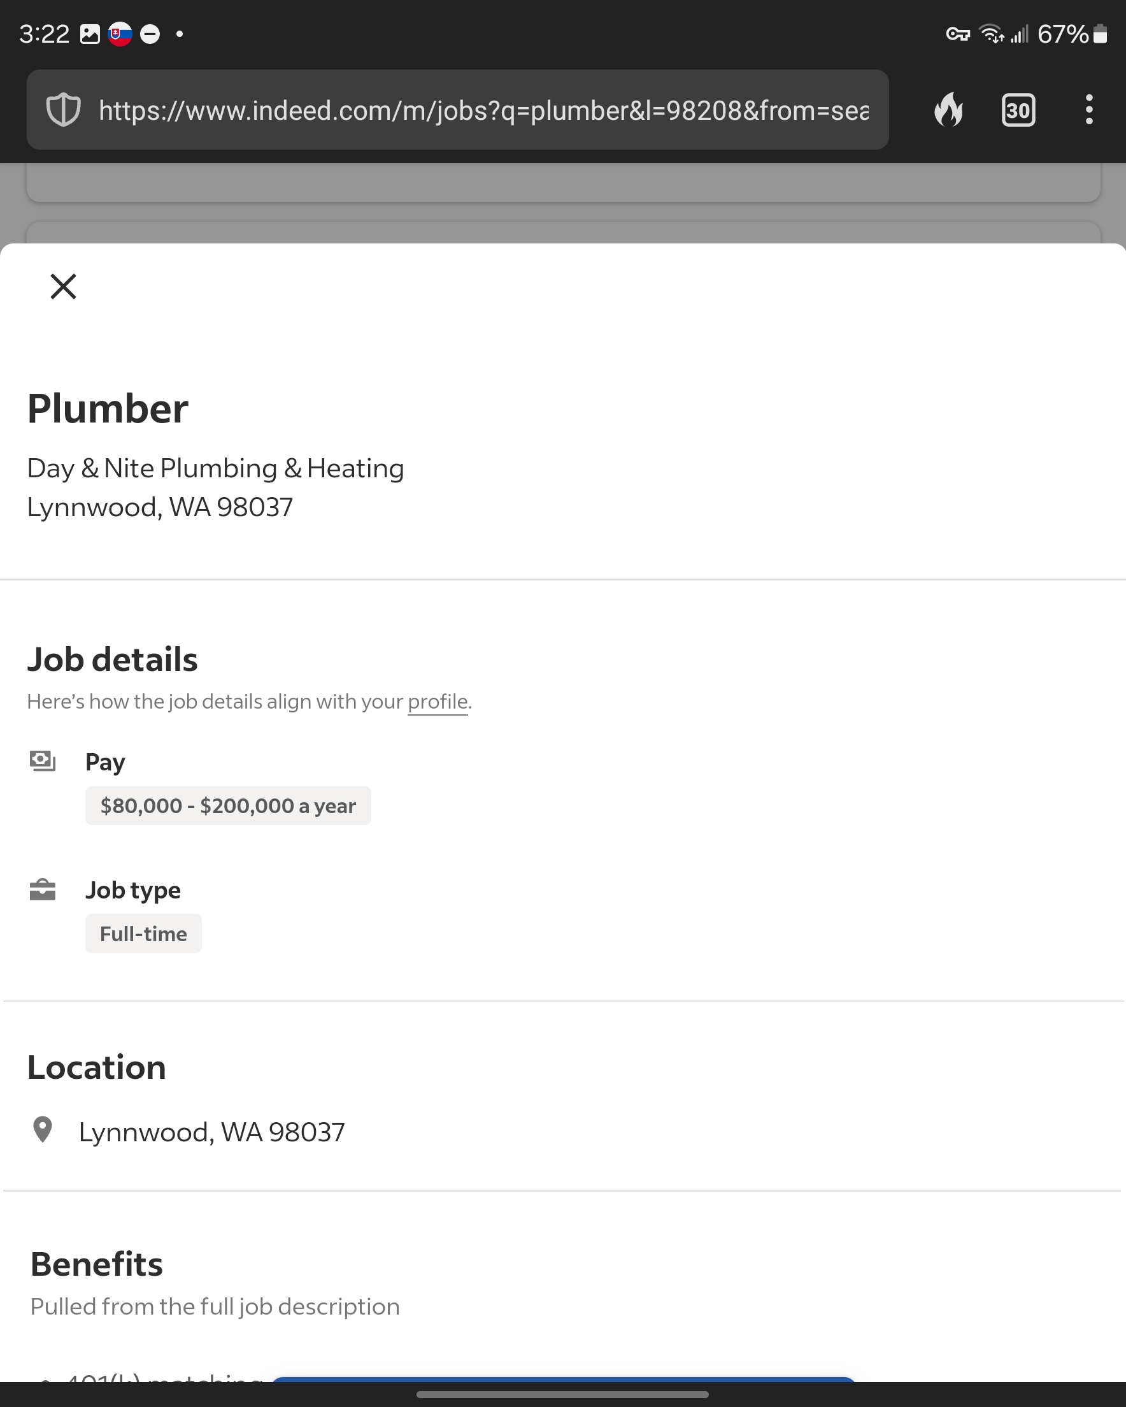Open the tab switcher showing 30

[1018, 110]
